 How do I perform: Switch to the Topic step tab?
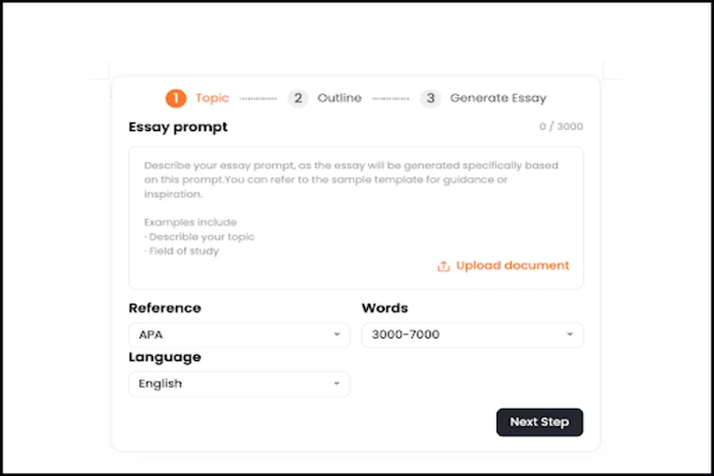tap(212, 98)
